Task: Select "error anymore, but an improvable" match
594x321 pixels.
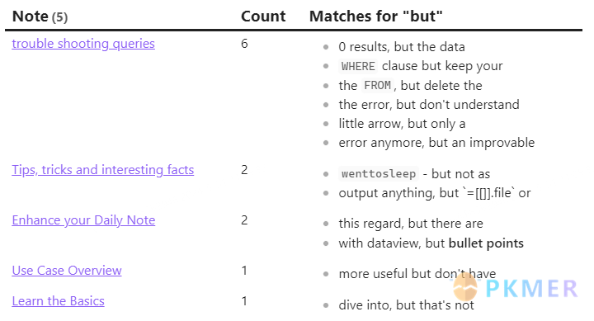Action: click(x=436, y=143)
